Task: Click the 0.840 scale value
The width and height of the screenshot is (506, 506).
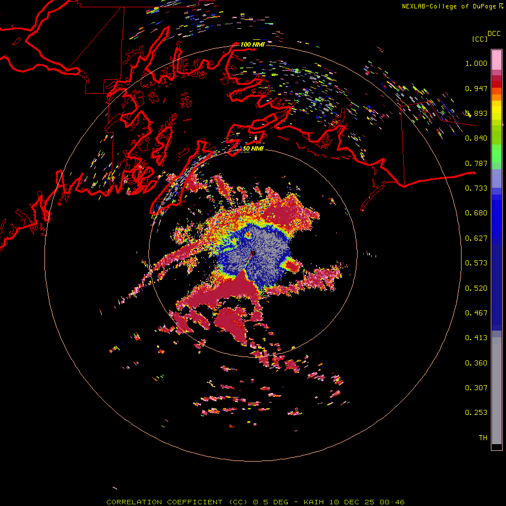Action: point(476,138)
